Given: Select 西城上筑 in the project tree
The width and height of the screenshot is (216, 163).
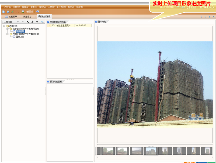Looking at the screenshot, I should click(20, 37).
